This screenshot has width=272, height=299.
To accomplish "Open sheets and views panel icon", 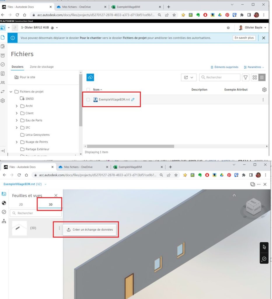I will (x=4, y=194).
